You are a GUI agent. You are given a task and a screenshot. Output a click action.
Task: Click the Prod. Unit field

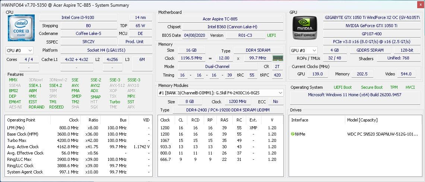coord(135,42)
